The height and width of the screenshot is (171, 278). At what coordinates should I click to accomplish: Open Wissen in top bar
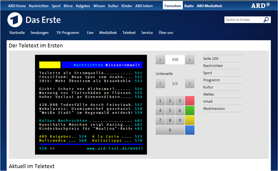pyautogui.click(x=99, y=6)
